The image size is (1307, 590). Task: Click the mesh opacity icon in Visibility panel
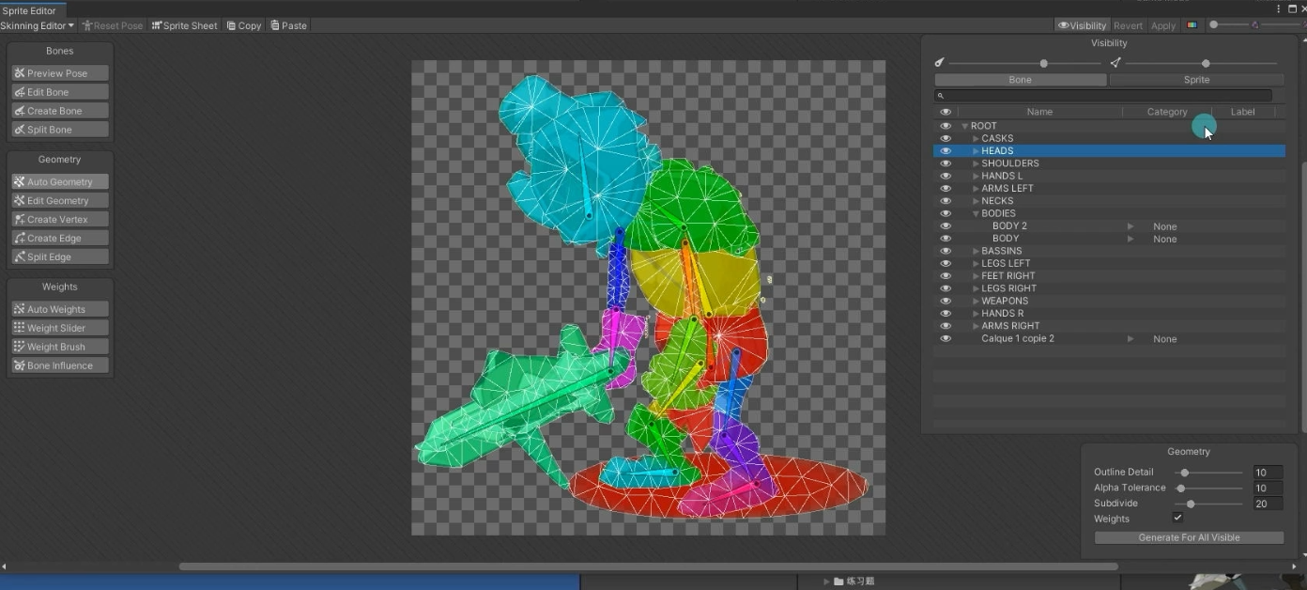click(1115, 63)
